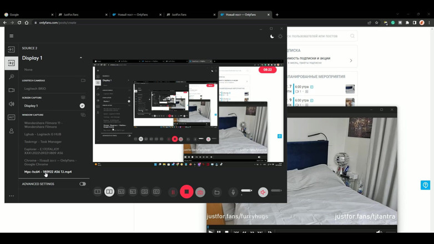The height and width of the screenshot is (244, 434).
Task: Collapse the Display 1 source dropdown
Action: [x=81, y=58]
